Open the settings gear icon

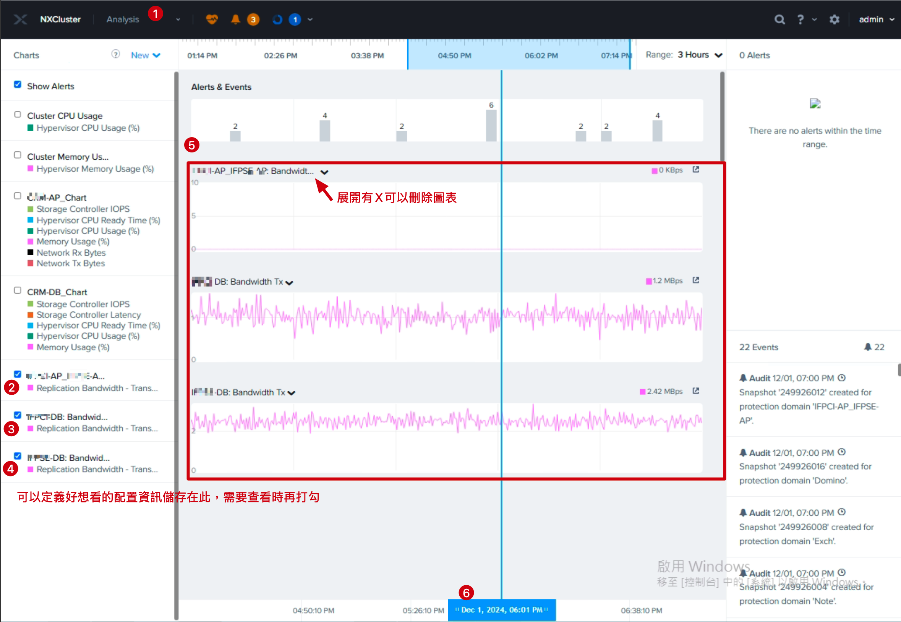[x=835, y=19]
